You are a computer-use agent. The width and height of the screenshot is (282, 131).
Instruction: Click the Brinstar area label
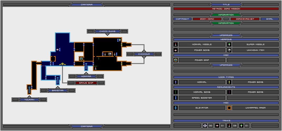click(58, 90)
